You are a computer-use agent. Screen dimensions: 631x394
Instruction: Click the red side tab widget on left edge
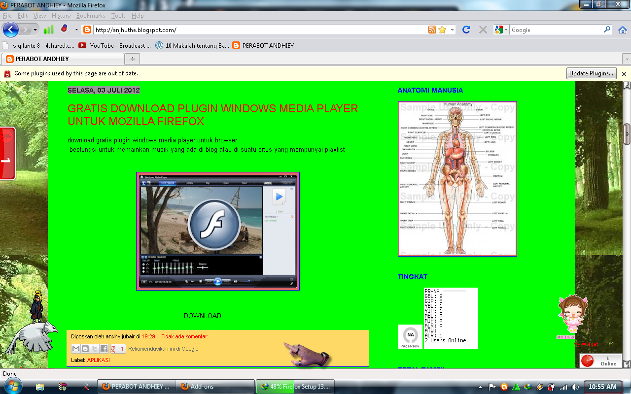pos(7,153)
